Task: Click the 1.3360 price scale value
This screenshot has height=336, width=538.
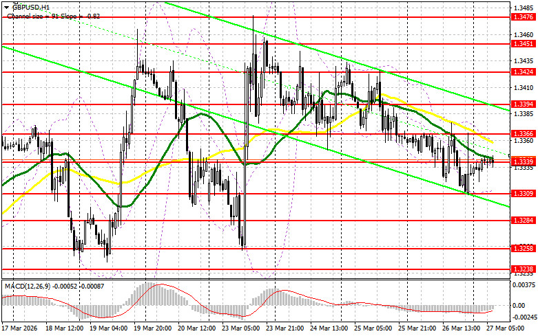Action: click(x=524, y=141)
